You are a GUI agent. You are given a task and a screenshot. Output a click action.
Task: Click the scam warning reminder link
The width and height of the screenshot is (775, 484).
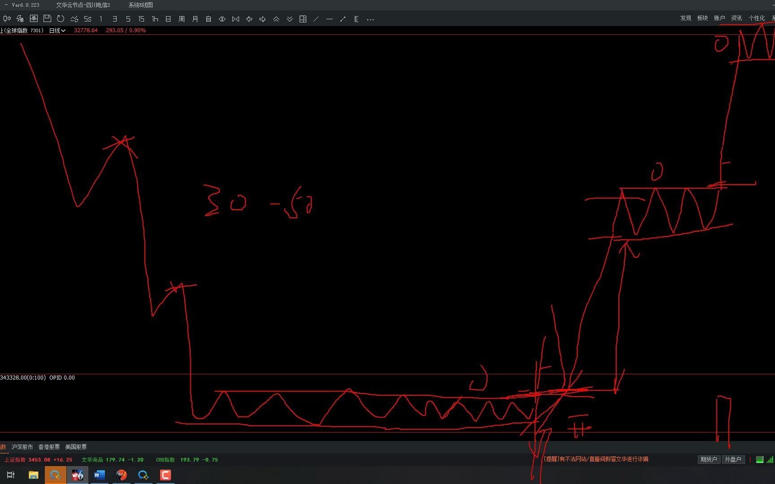596,459
